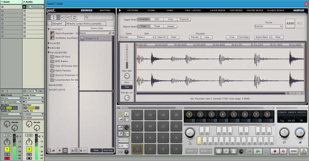Select the pad grid mode icon
Image resolution: width=309 pixels, height=161 pixels.
tap(120, 114)
